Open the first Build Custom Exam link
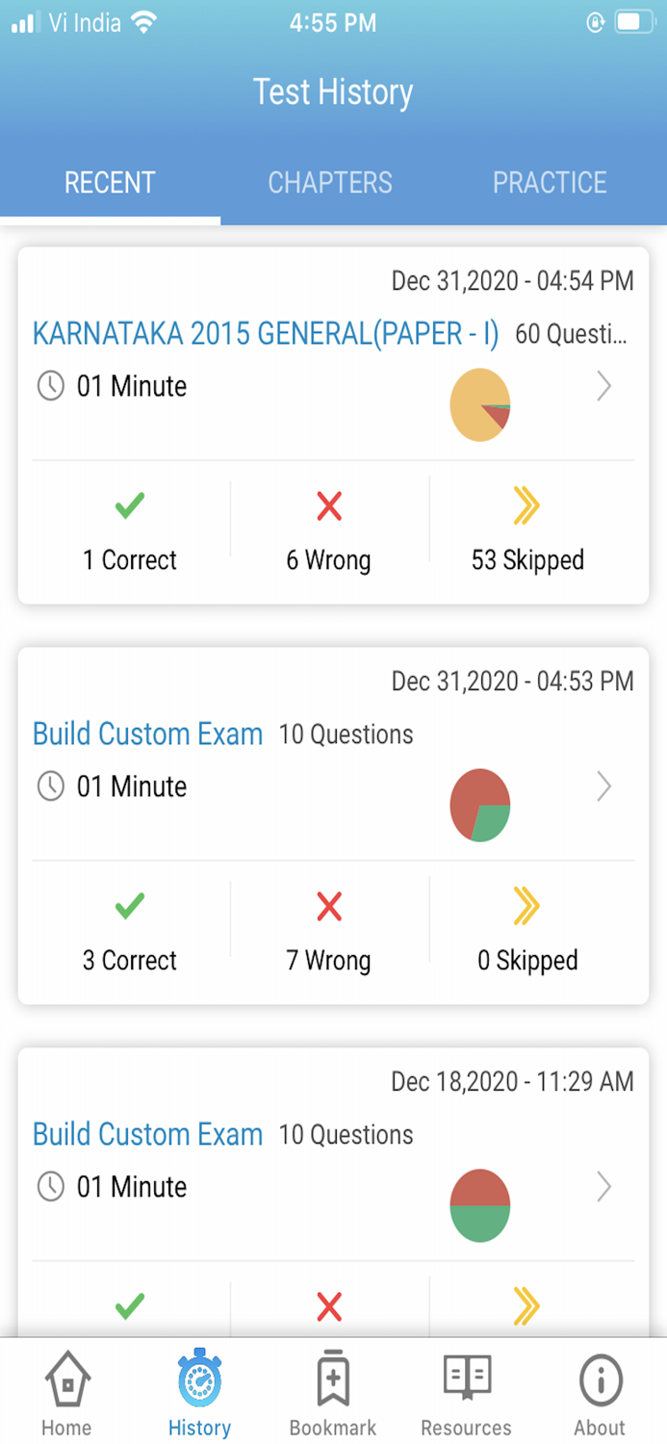The image size is (667, 1444). pyautogui.click(x=147, y=734)
